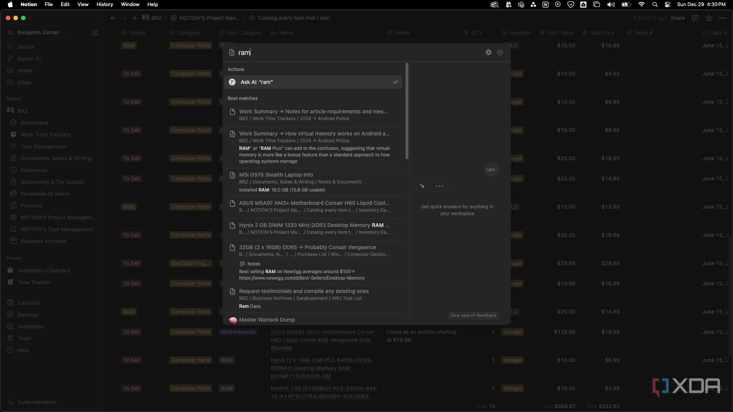Open Trash from sidebar
Image resolution: width=733 pixels, height=412 pixels.
coord(24,338)
